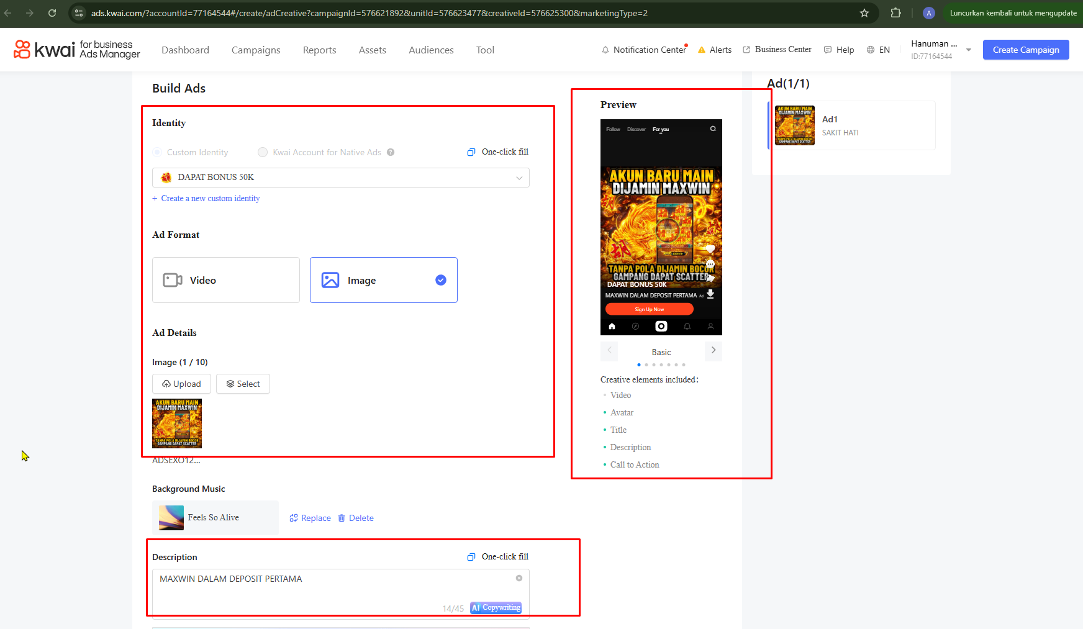Change language using the EN globe
The width and height of the screenshot is (1083, 629).
pyautogui.click(x=878, y=50)
